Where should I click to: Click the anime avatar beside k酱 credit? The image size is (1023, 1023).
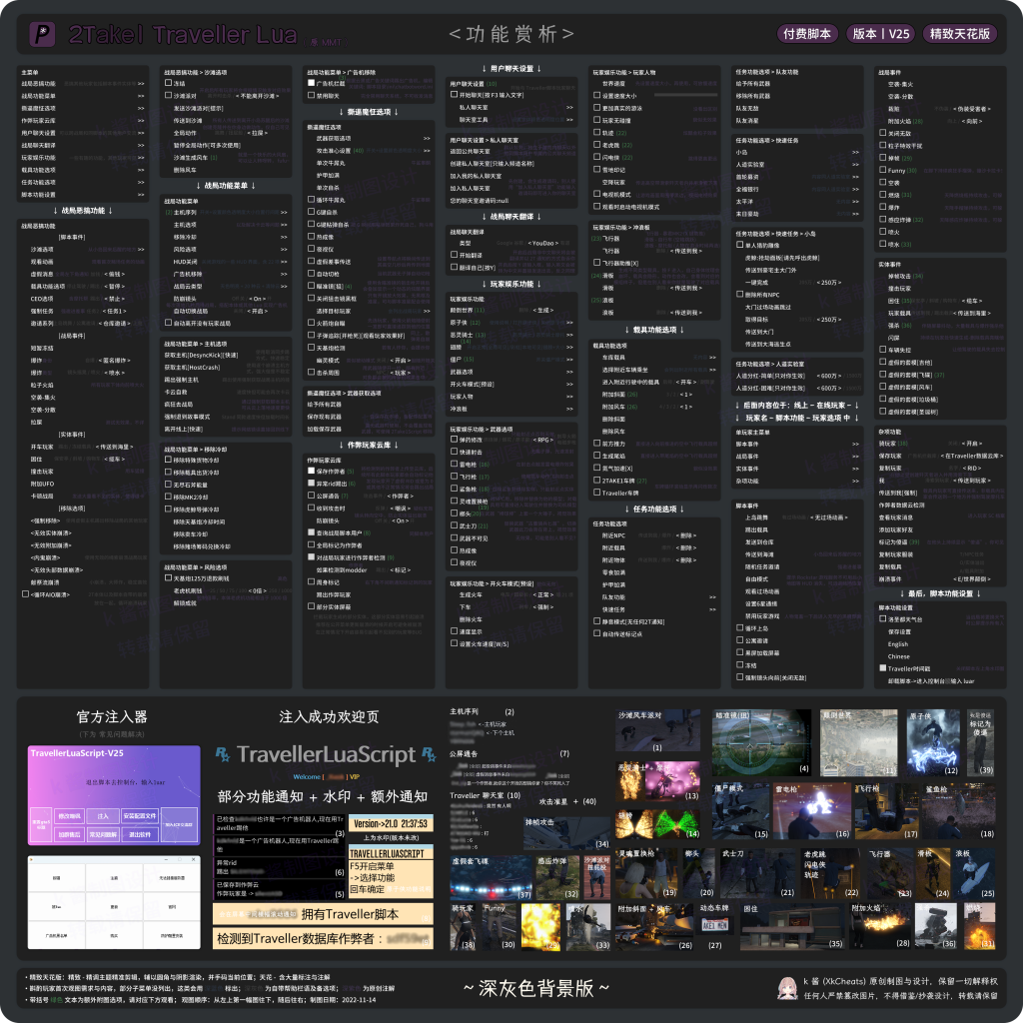(x=787, y=988)
